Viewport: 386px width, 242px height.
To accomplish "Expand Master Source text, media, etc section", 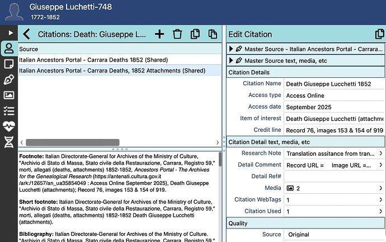I will click(231, 61).
